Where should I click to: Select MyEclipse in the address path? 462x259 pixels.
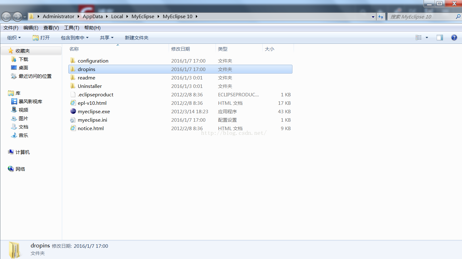coord(143,16)
